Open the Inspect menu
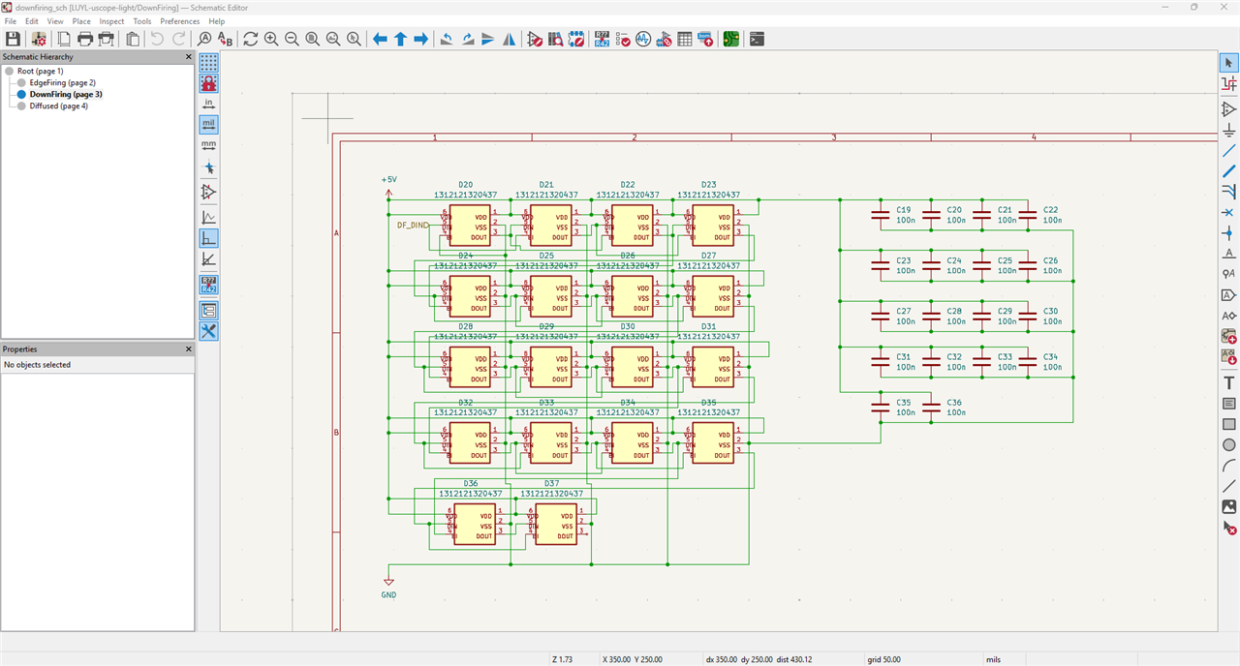This screenshot has height=666, width=1240. [x=111, y=20]
